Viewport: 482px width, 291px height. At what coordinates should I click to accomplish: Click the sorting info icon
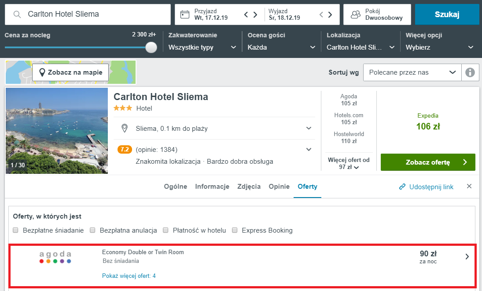[x=470, y=72]
